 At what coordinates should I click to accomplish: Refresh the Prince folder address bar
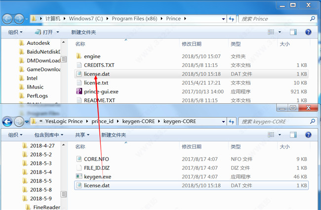tap(232, 19)
